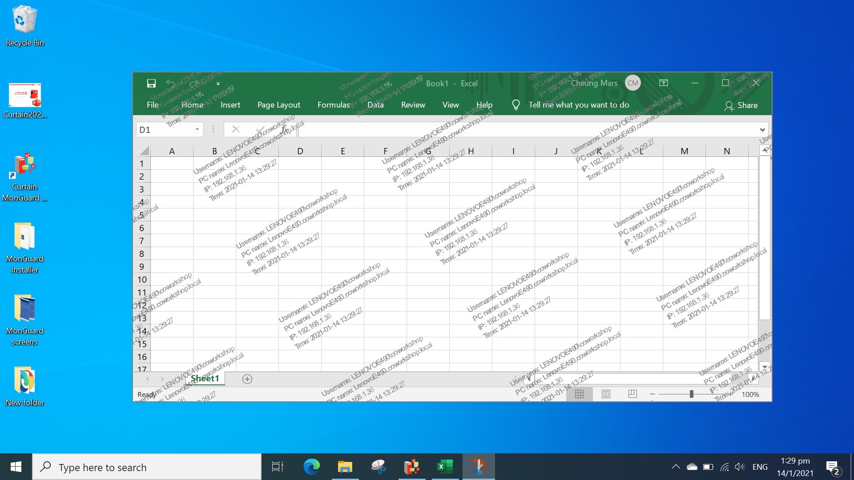This screenshot has width=854, height=480.
Task: Click Tell me what you want to do
Action: (x=579, y=105)
